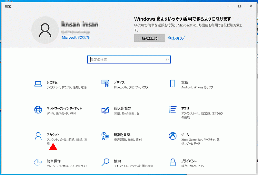
Task: Minimize the 設定 window
Action: point(228,6)
